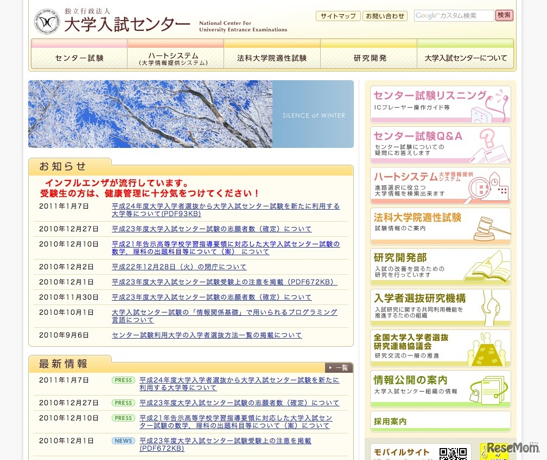Open the センター試験Q&A banner
Screen dimensions: 547x460
440,145
